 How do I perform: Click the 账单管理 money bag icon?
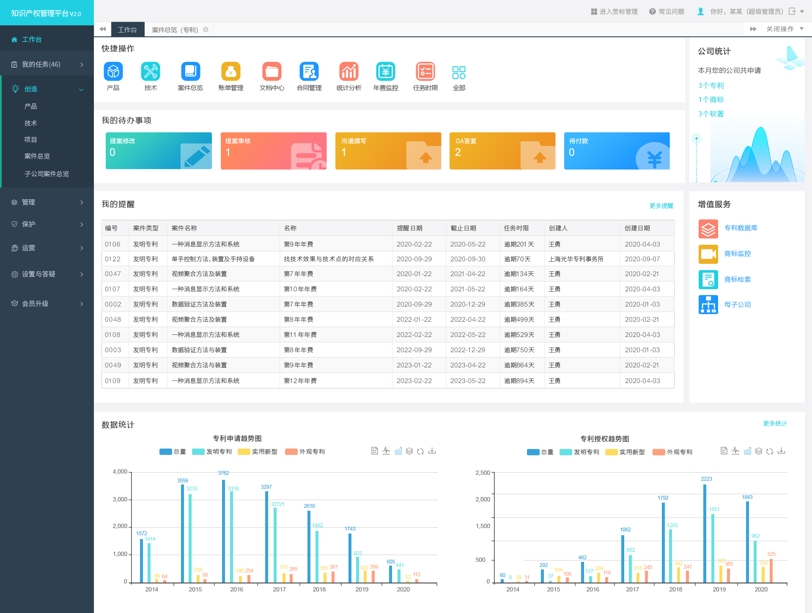(230, 71)
